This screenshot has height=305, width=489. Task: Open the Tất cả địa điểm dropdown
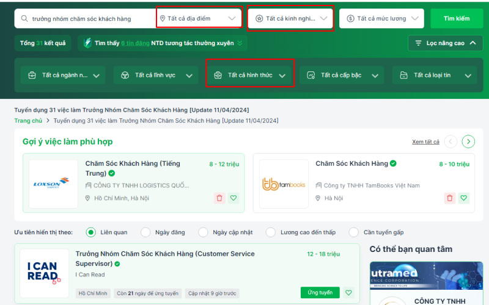point(198,18)
